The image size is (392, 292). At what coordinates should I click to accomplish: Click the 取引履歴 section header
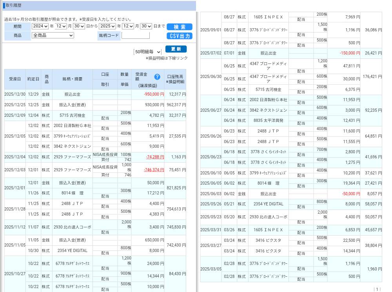[14, 5]
